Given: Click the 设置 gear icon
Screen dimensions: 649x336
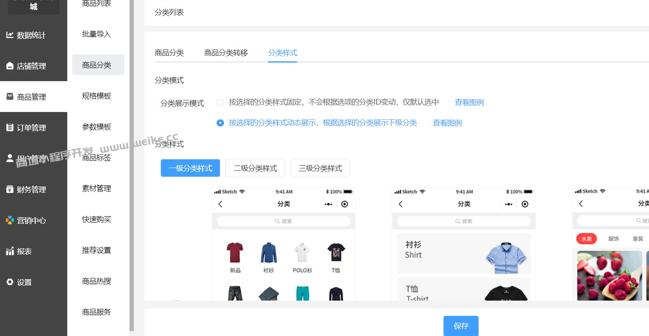Looking at the screenshot, I should pos(10,282).
